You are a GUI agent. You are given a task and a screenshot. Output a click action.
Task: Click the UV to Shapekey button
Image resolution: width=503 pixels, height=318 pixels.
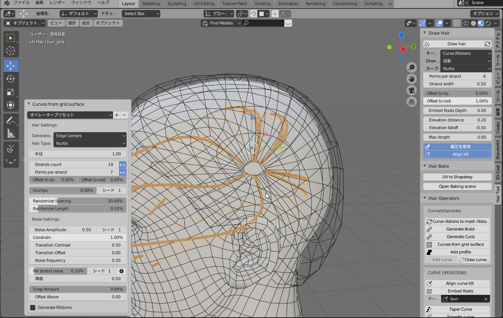tap(457, 177)
